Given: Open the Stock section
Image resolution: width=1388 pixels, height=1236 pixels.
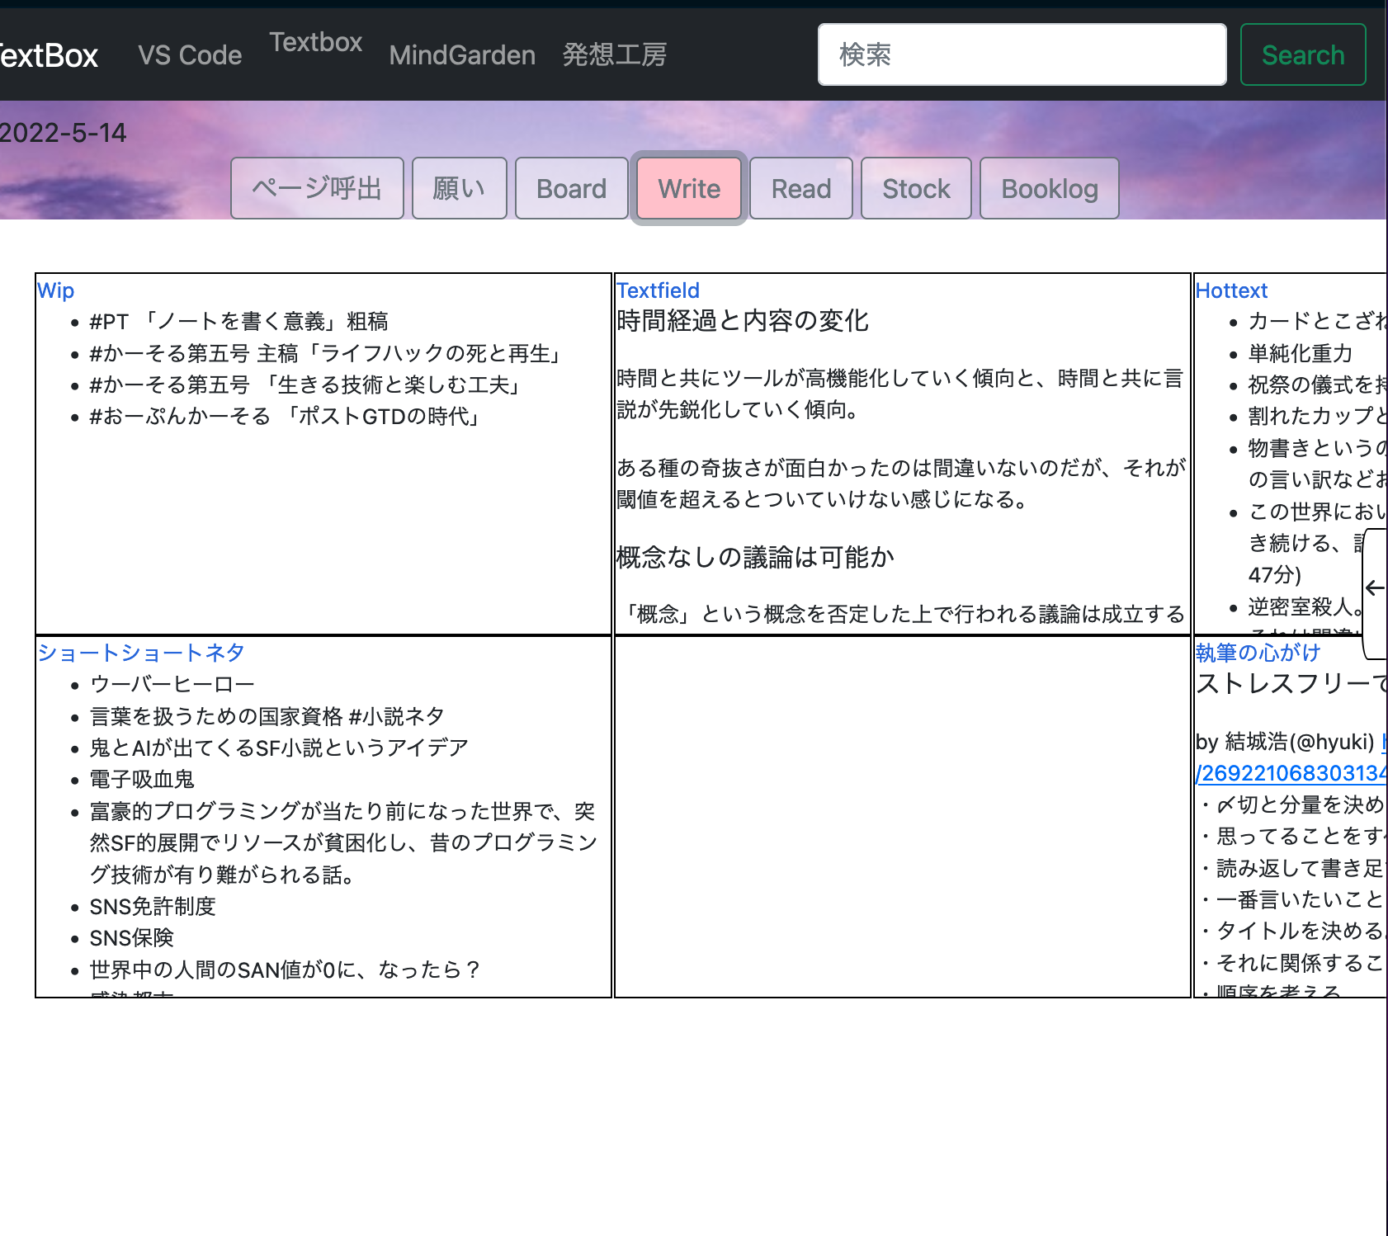Looking at the screenshot, I should pyautogui.click(x=916, y=188).
